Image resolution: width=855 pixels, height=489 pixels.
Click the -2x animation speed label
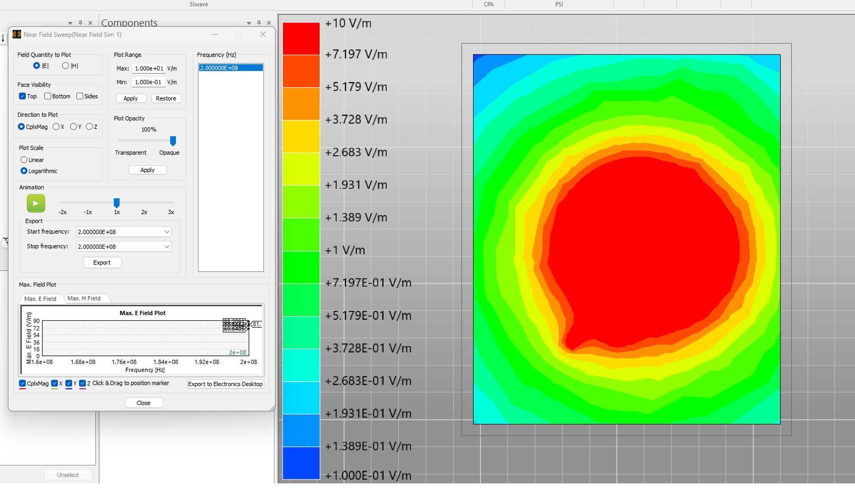[x=63, y=212]
